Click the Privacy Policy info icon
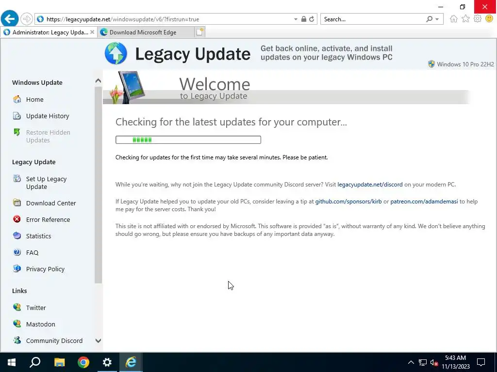The height and width of the screenshot is (372, 497). [17, 268]
